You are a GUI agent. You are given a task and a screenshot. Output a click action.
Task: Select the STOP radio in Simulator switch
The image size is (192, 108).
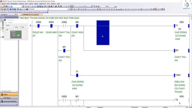14,27
